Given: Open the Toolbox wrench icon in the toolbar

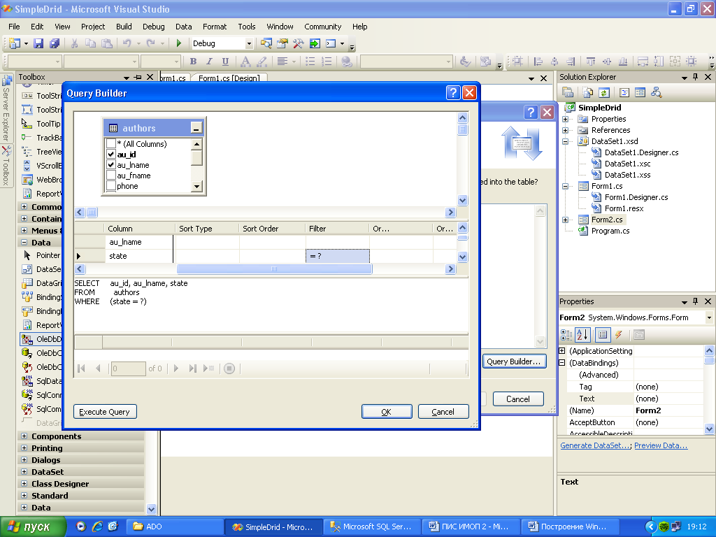Looking at the screenshot, I should (x=298, y=43).
